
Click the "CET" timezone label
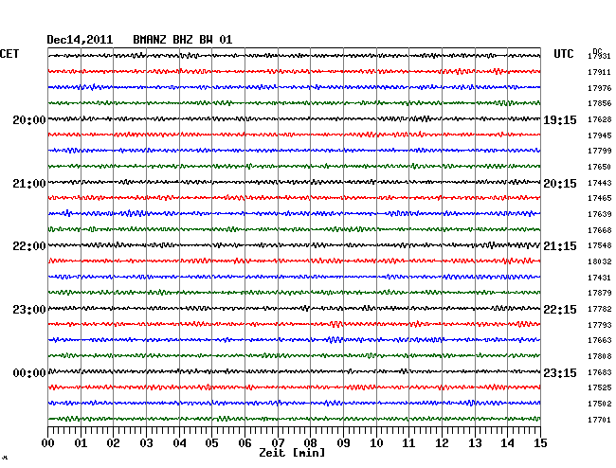[9, 54]
